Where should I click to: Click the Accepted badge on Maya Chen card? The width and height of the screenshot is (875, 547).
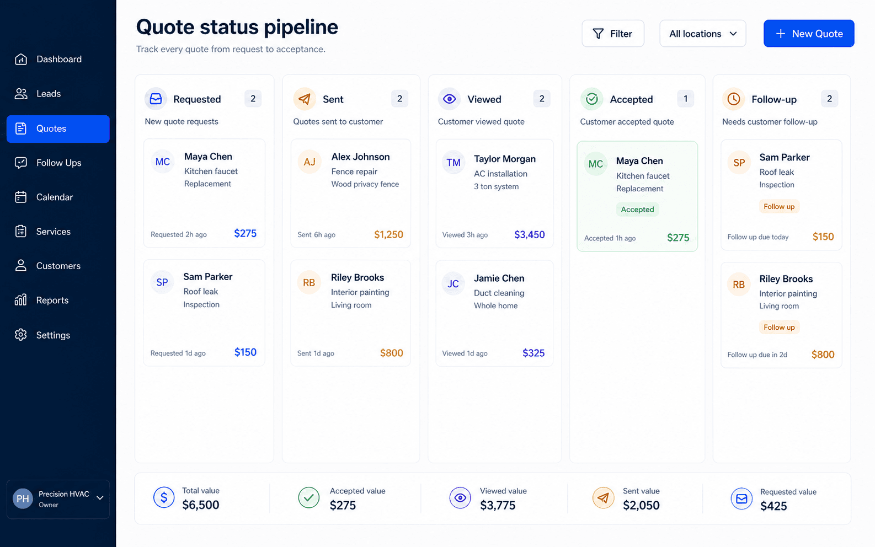coord(637,210)
